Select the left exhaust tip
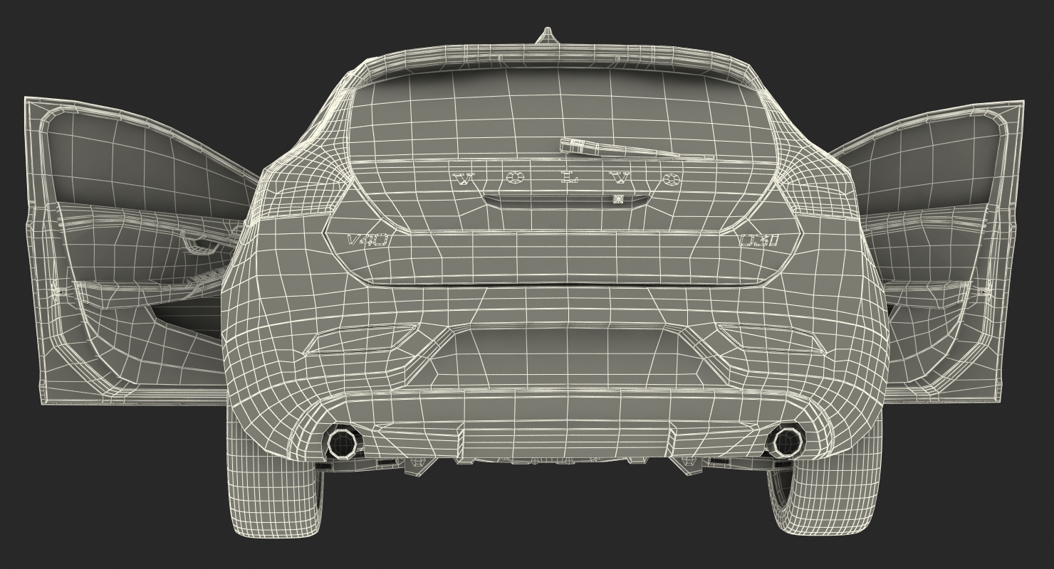 pos(342,442)
